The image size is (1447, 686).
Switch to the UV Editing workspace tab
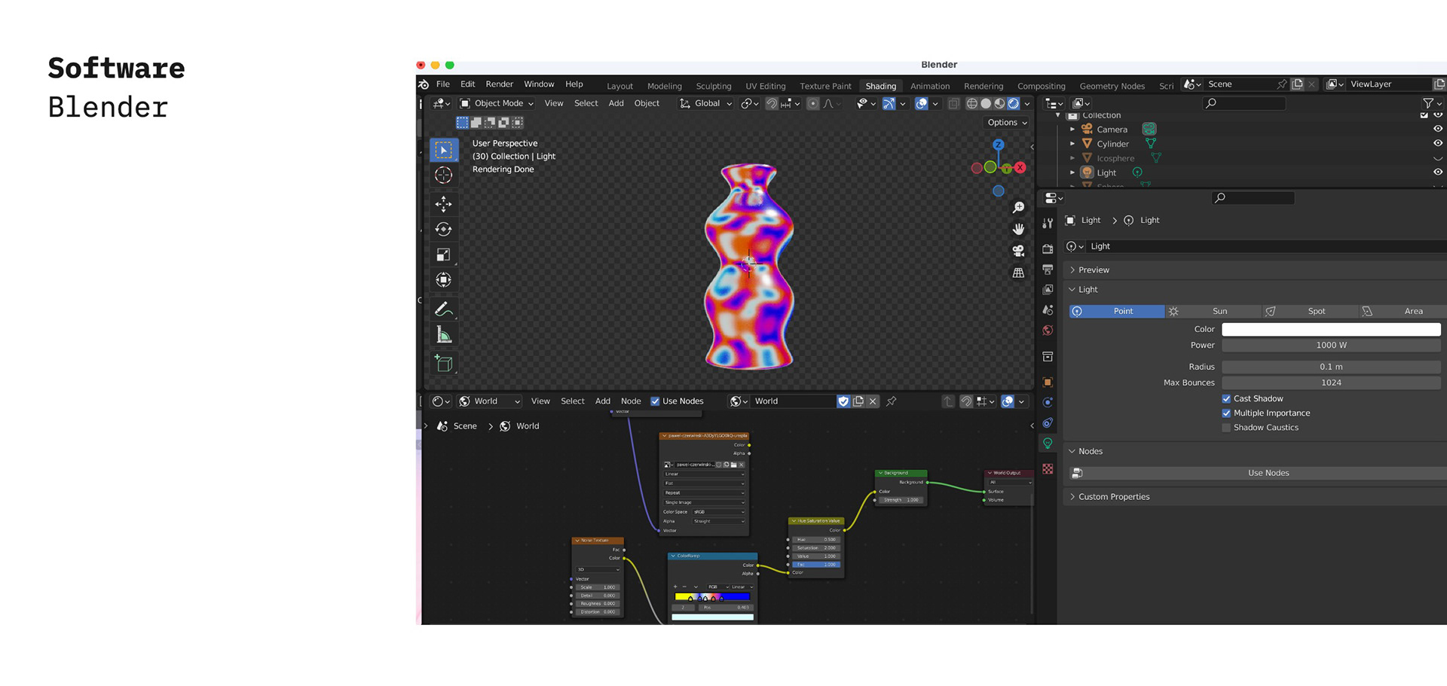765,86
